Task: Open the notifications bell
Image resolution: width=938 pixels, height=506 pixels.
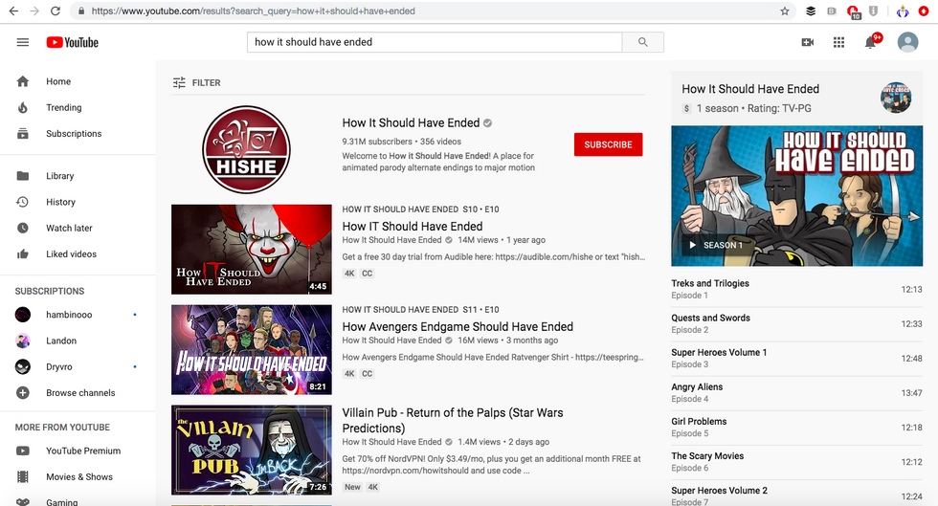Action: click(x=870, y=42)
